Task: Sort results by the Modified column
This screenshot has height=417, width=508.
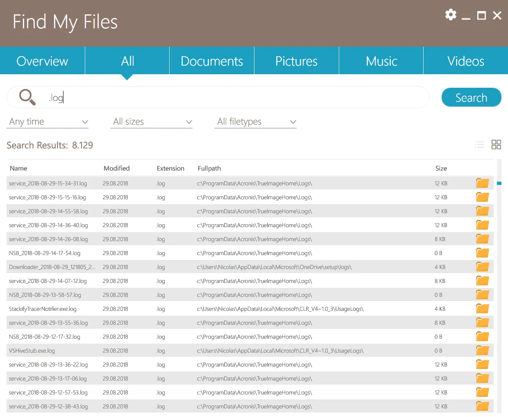Action: [x=116, y=168]
